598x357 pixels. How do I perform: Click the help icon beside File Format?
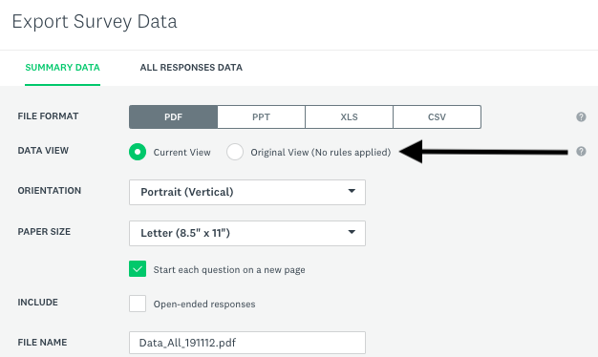[581, 117]
